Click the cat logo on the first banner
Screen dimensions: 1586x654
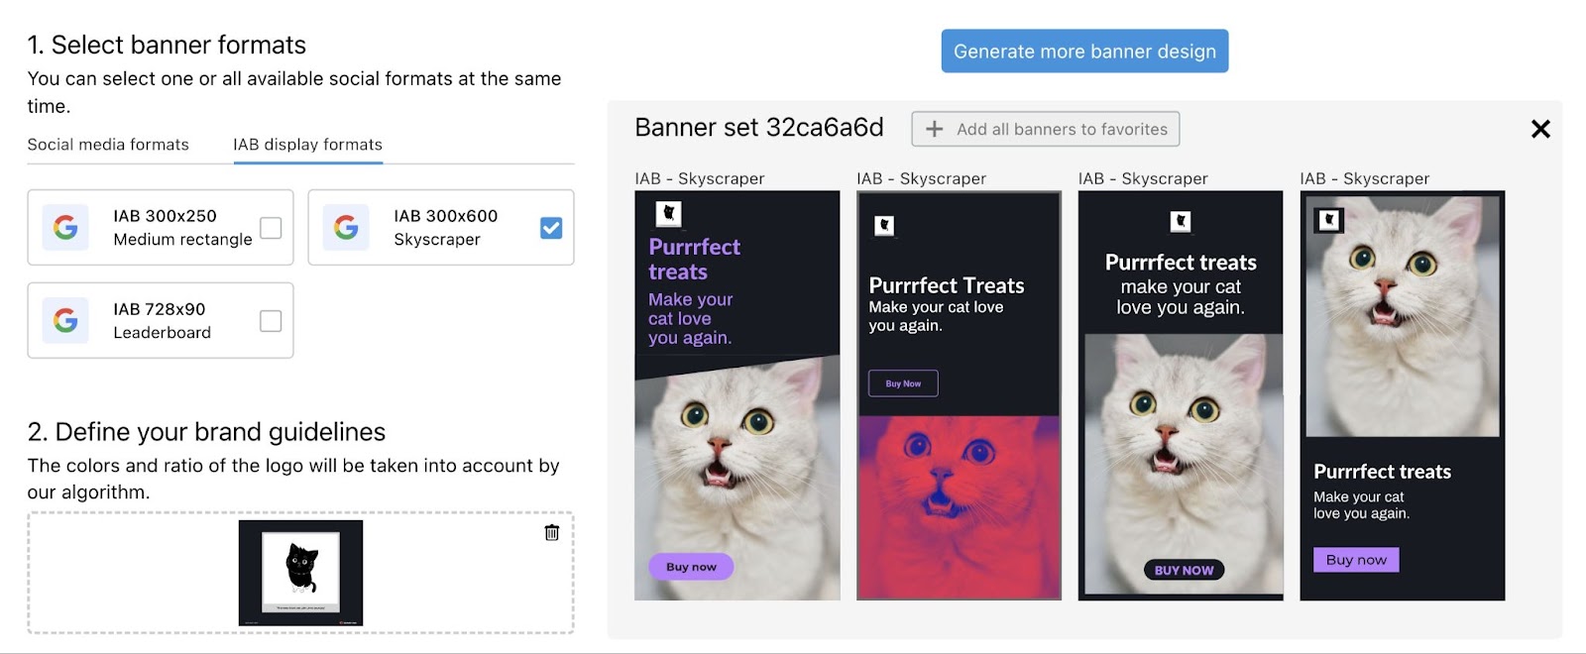point(669,213)
